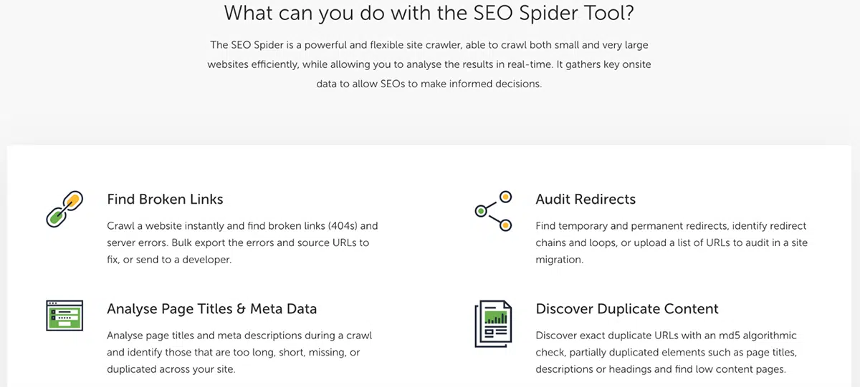Open the Audit Redirects heading
The height and width of the screenshot is (387, 860).
click(586, 199)
